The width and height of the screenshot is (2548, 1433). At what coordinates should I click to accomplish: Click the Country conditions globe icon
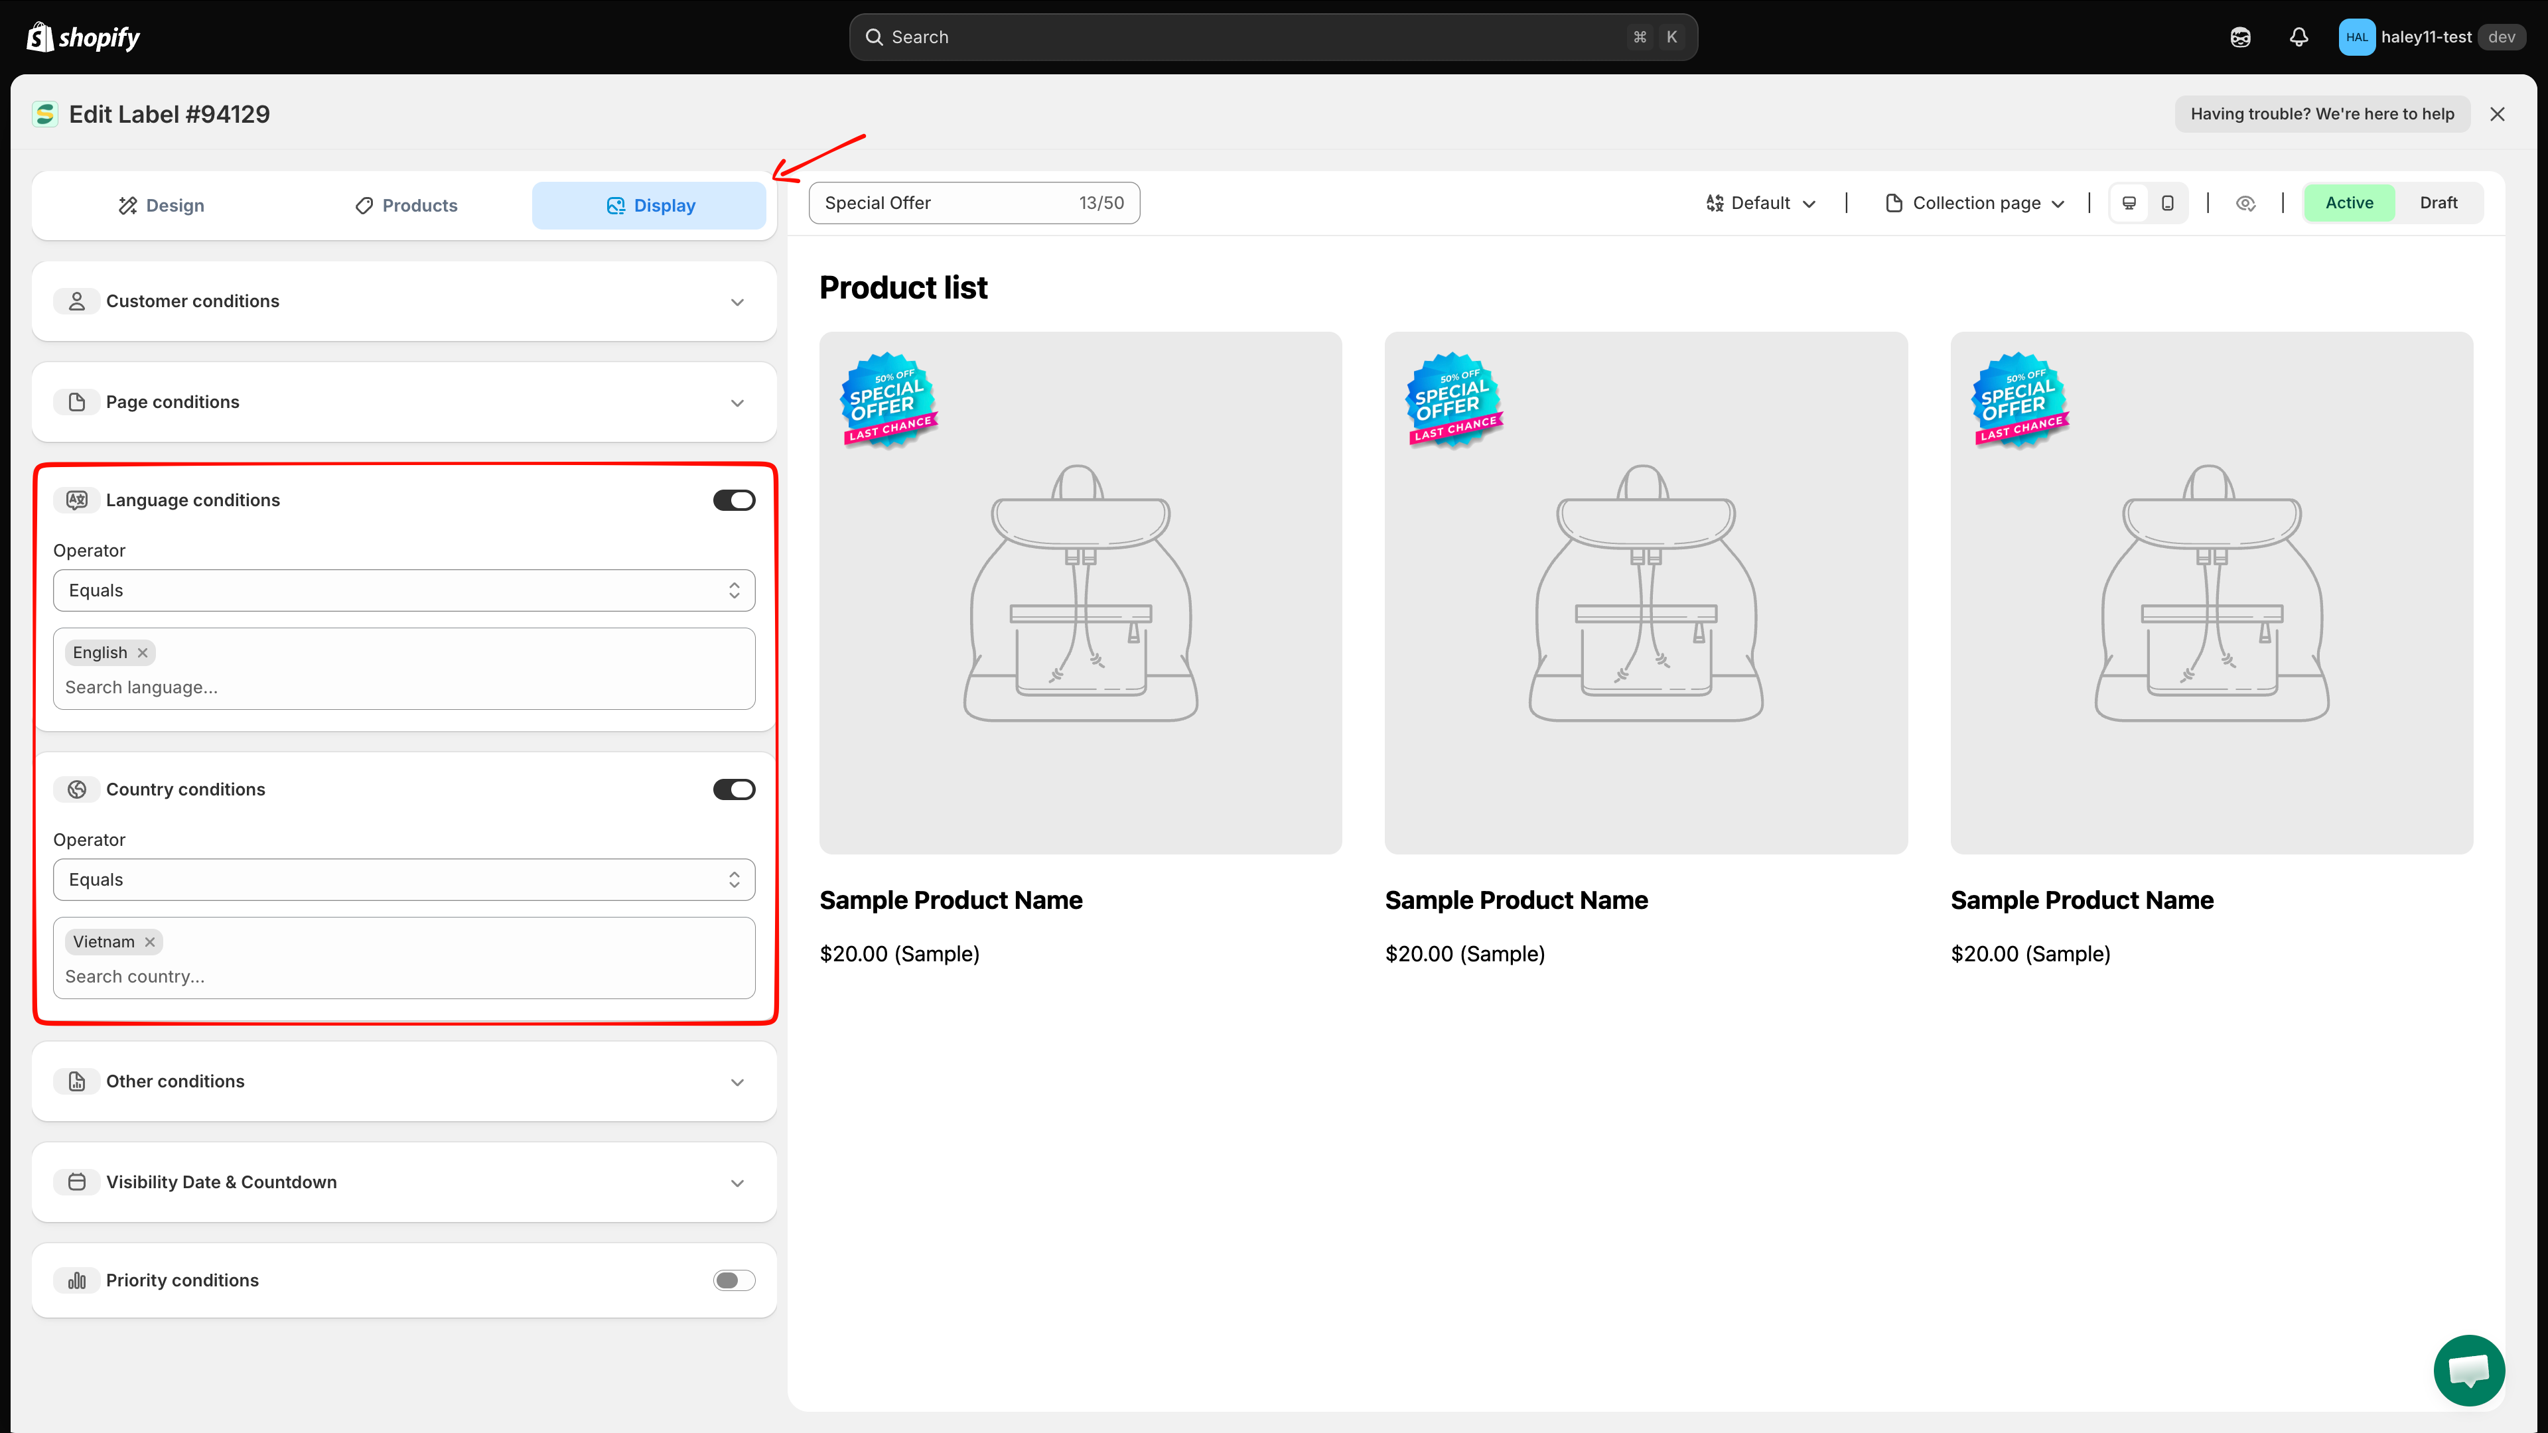(x=76, y=789)
